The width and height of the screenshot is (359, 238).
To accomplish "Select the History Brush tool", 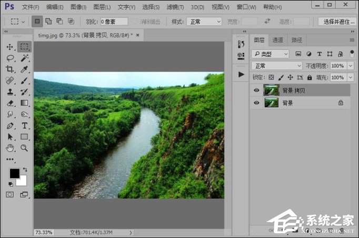I will tap(24, 92).
